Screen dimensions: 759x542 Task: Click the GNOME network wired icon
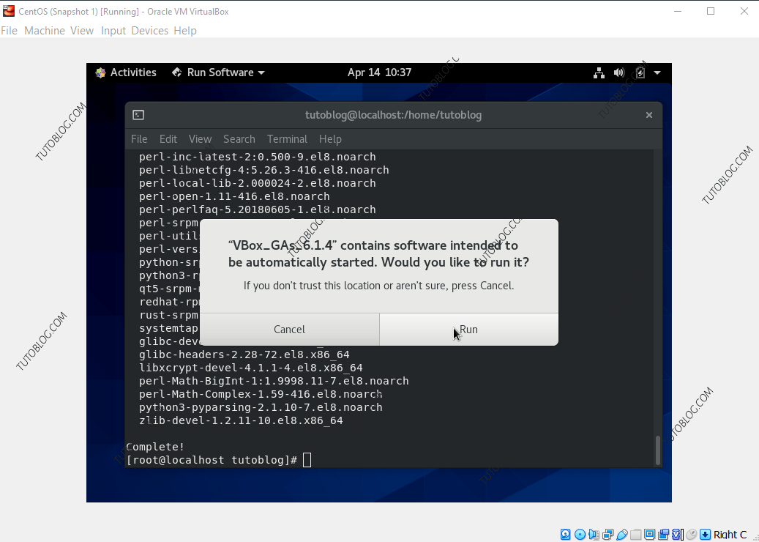[599, 73]
